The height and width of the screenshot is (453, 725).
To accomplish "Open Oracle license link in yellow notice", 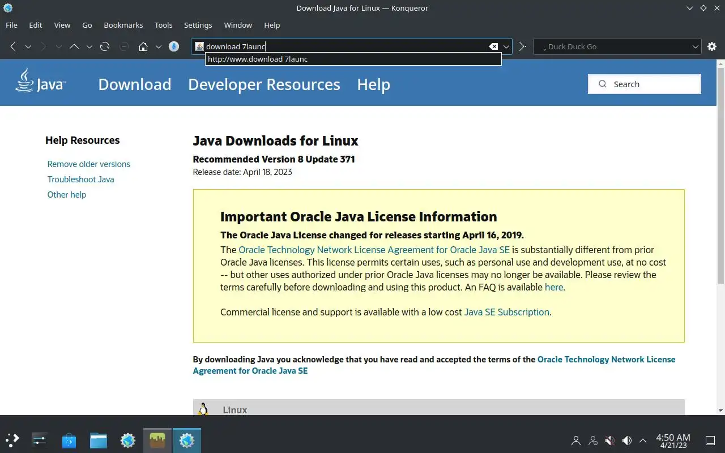I will pyautogui.click(x=374, y=250).
